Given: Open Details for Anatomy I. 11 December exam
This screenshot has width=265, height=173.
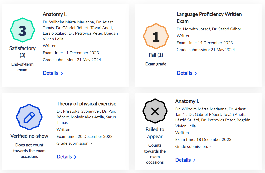Looking at the screenshot, I should pos(50,73).
